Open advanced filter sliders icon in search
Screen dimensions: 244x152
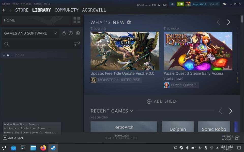(x=77, y=44)
